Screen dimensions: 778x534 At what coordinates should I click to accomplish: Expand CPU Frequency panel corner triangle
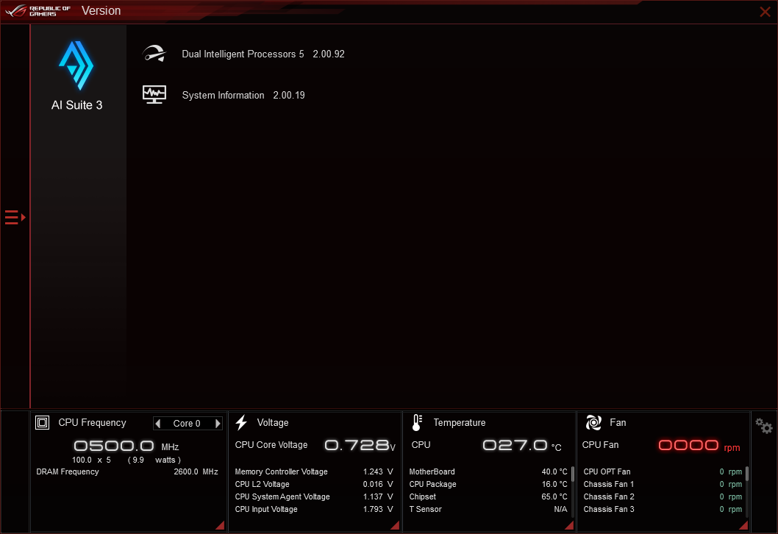pyautogui.click(x=221, y=525)
